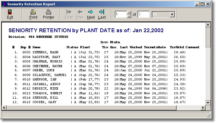The image size is (216, 123).
Task: Maximize the Seniority Retention Report window
Action: (202, 4)
